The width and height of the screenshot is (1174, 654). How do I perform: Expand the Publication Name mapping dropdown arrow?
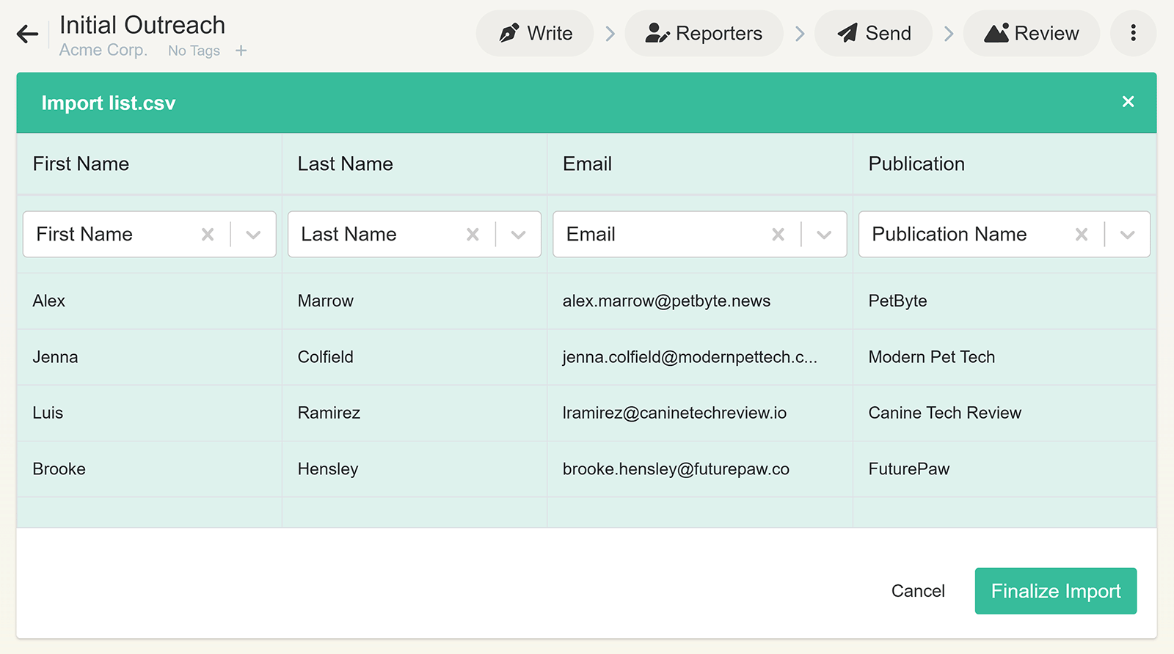click(1128, 235)
